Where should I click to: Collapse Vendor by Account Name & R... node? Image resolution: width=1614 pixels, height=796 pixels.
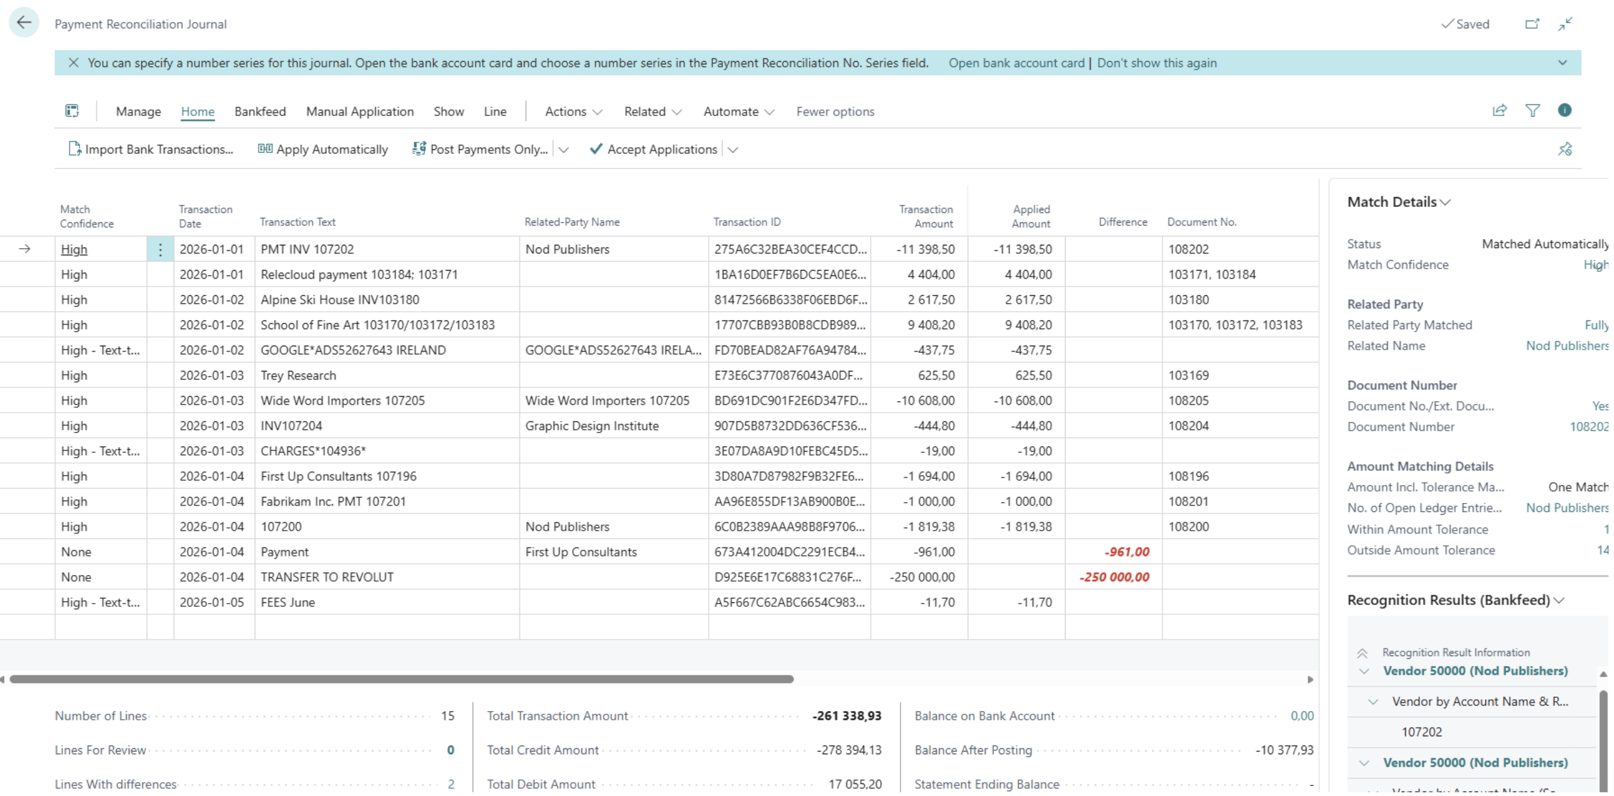pyautogui.click(x=1373, y=702)
